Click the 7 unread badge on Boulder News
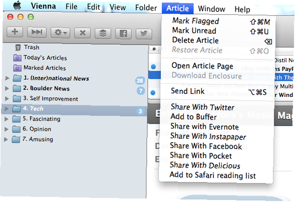Image resolution: width=295 pixels, height=202 pixels. [141, 91]
